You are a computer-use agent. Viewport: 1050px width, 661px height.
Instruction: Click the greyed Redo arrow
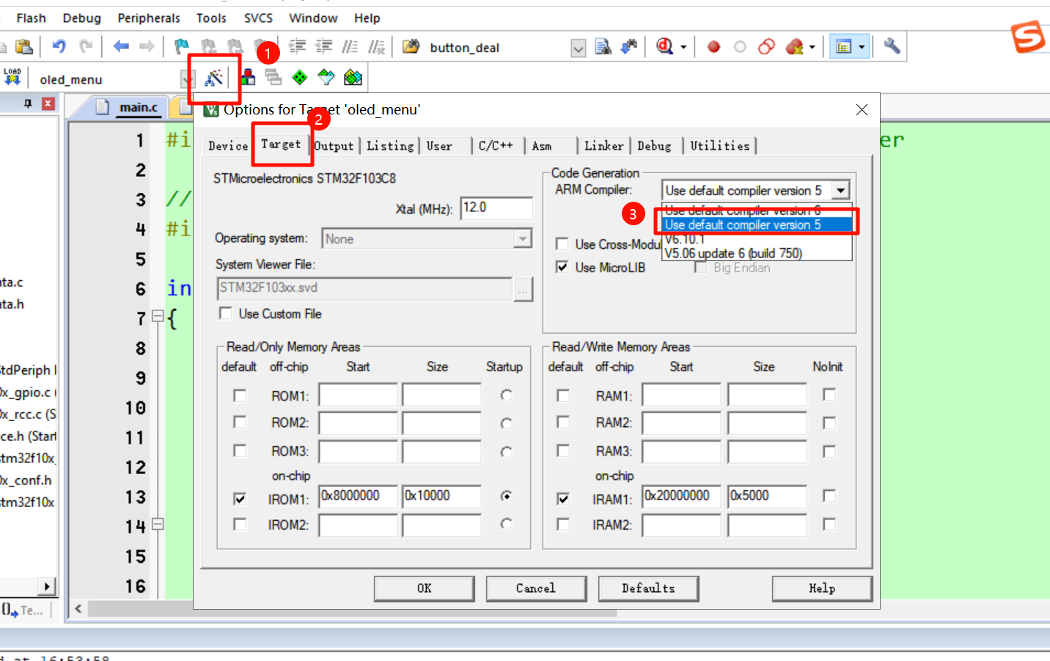[86, 47]
